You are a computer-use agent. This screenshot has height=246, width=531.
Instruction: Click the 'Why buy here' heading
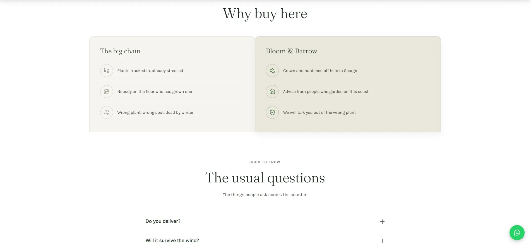(x=265, y=14)
